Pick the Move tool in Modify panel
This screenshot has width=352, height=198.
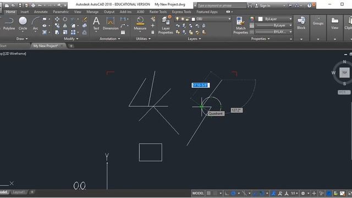(57, 19)
